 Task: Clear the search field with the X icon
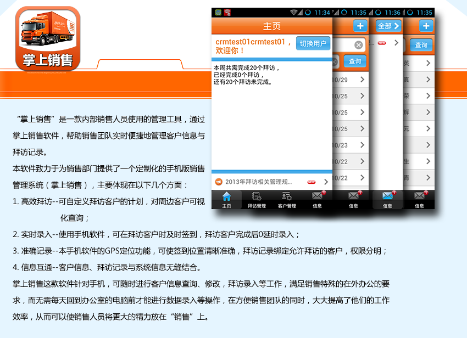pyautogui.click(x=359, y=45)
